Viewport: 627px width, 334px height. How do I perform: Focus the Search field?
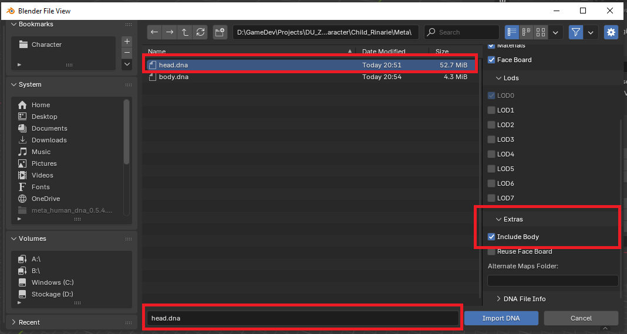coord(462,32)
